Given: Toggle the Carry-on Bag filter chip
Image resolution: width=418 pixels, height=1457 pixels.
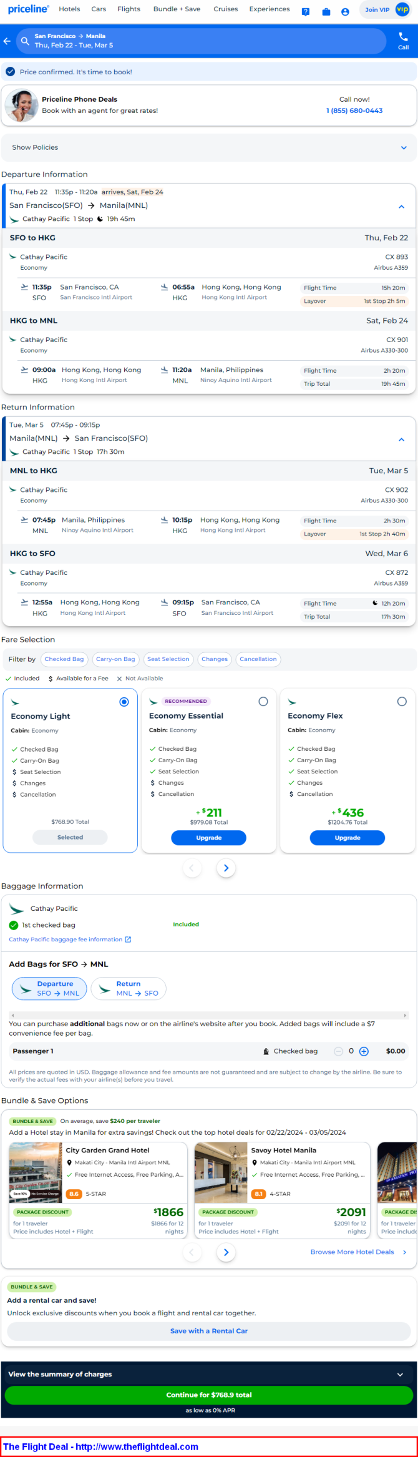Looking at the screenshot, I should [115, 659].
